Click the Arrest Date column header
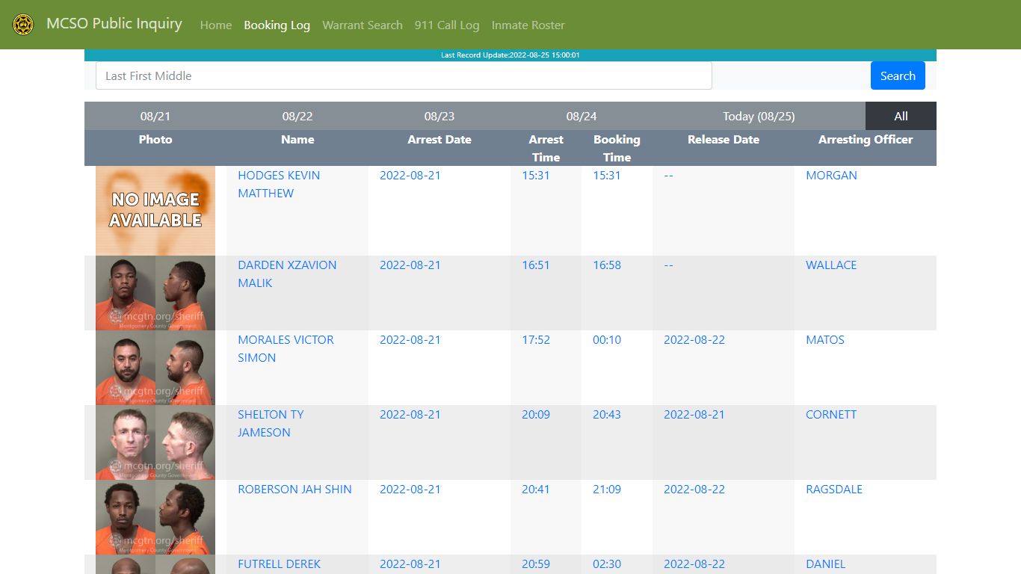1021x574 pixels. [439, 139]
